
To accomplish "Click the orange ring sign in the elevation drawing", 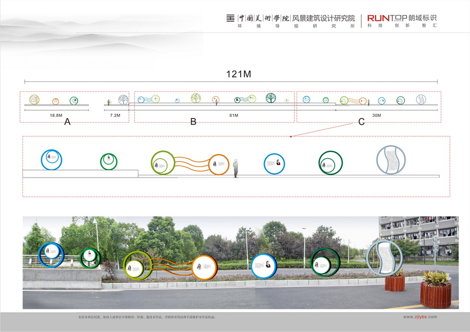I will pos(219,164).
